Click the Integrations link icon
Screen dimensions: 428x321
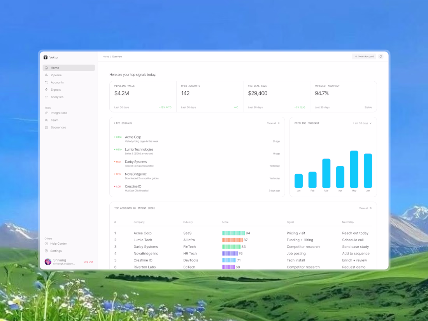tap(46, 113)
